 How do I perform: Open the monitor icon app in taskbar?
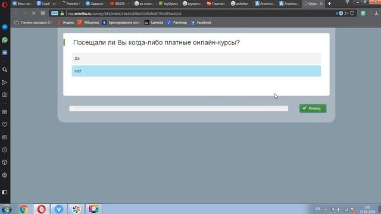pyautogui.click(x=93, y=209)
